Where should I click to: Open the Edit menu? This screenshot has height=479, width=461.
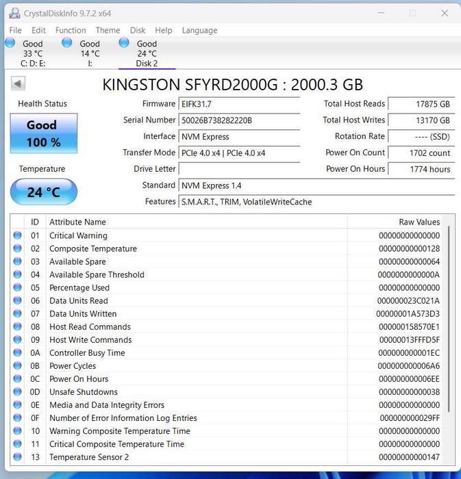click(x=38, y=30)
